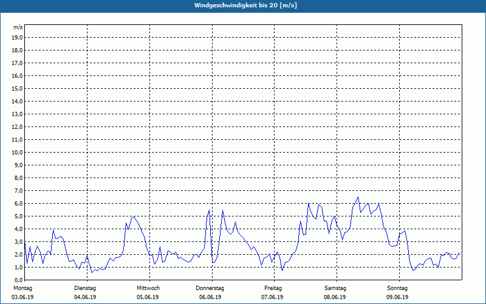This screenshot has width=486, height=304.
Task: Click the 0,0 y-axis label
Action: tap(18, 280)
